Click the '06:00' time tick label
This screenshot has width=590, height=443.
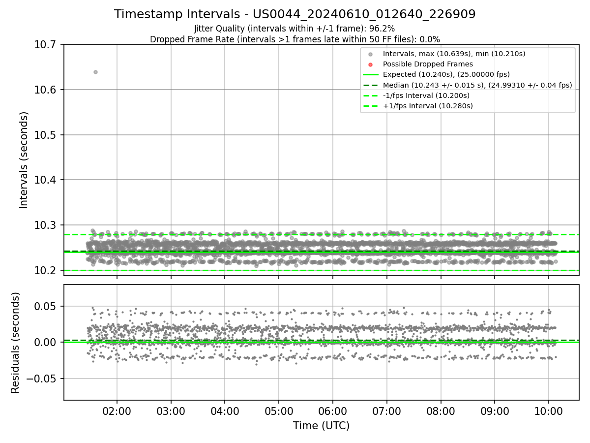(x=333, y=411)
